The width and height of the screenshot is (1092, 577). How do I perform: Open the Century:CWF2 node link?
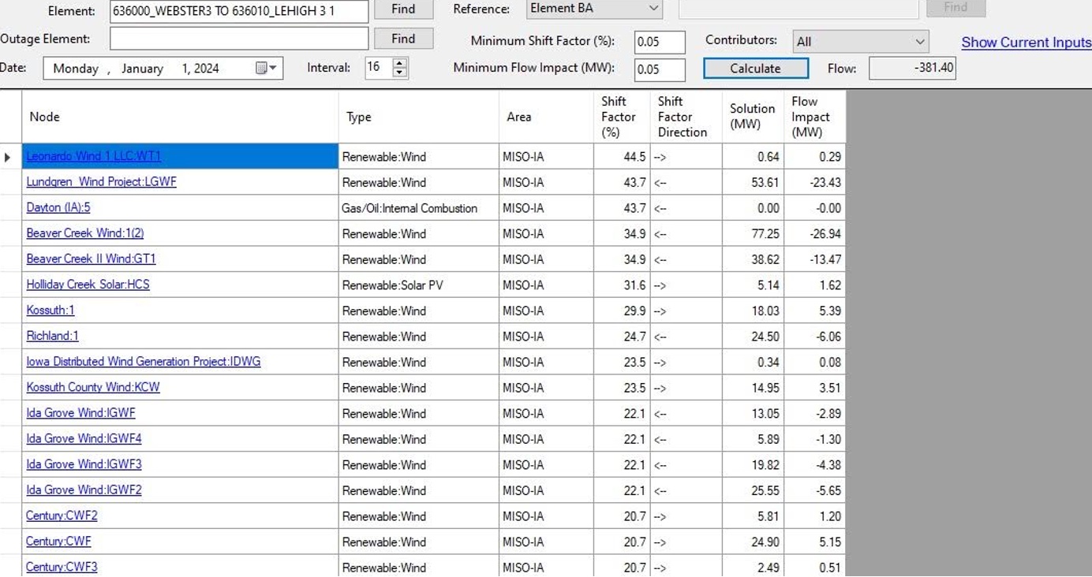62,516
